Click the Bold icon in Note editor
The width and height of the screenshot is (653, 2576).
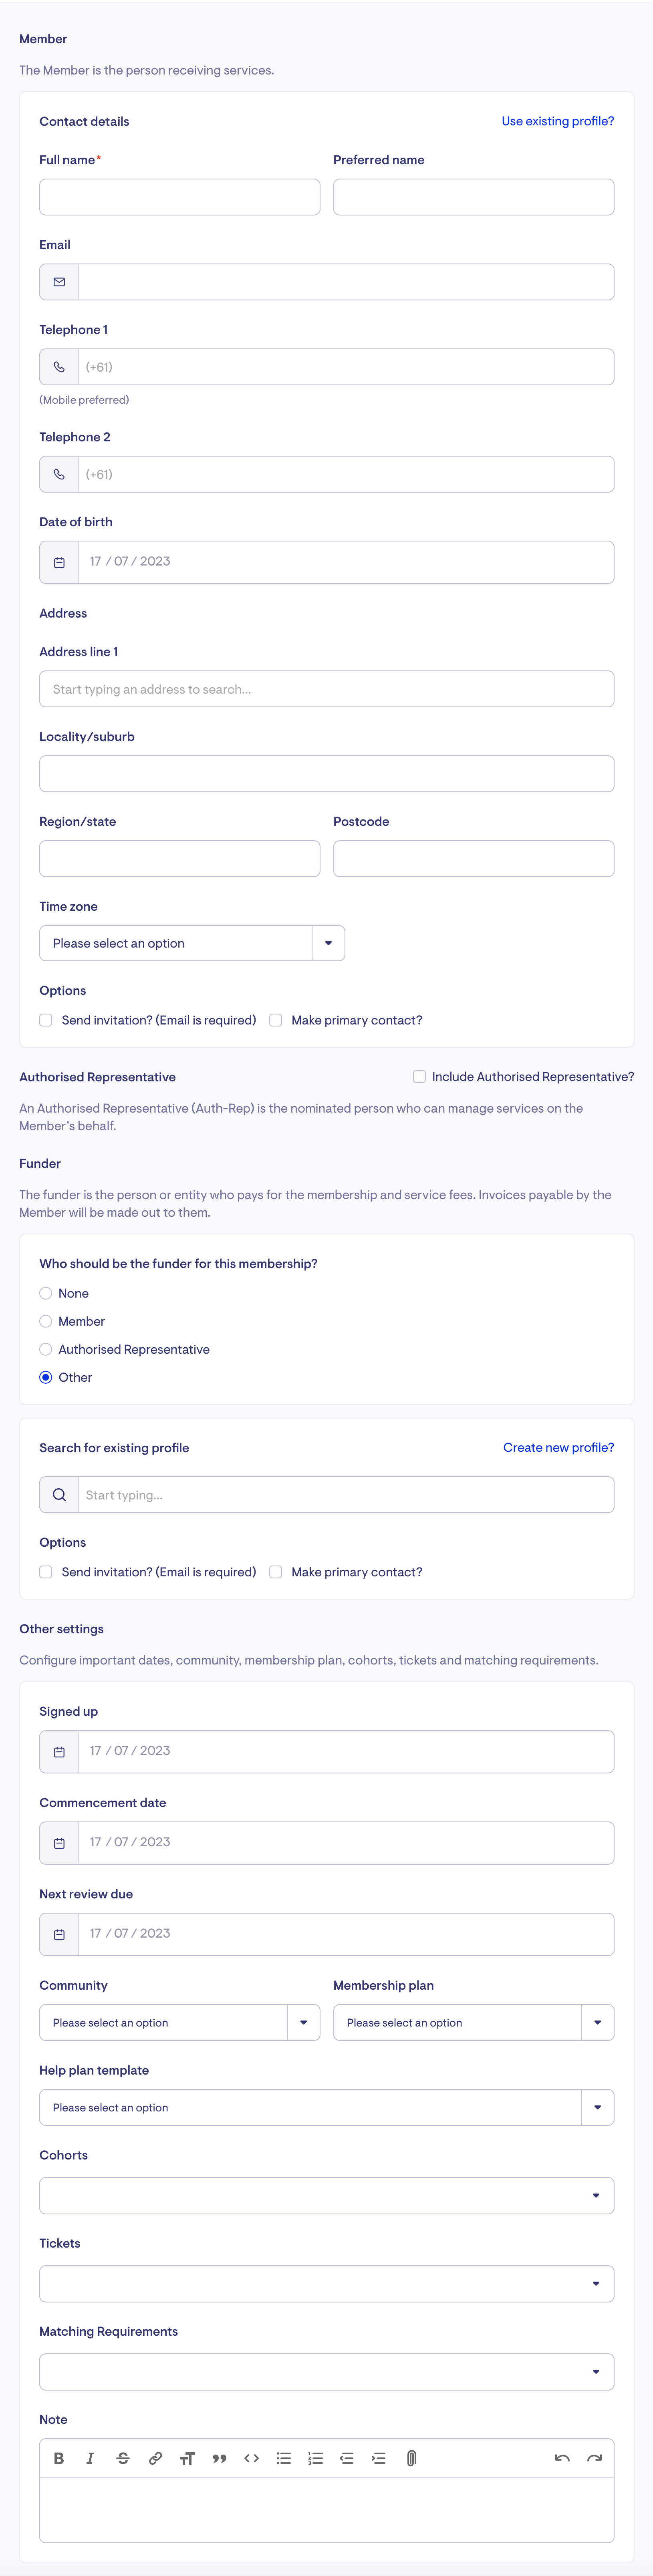(x=59, y=2457)
